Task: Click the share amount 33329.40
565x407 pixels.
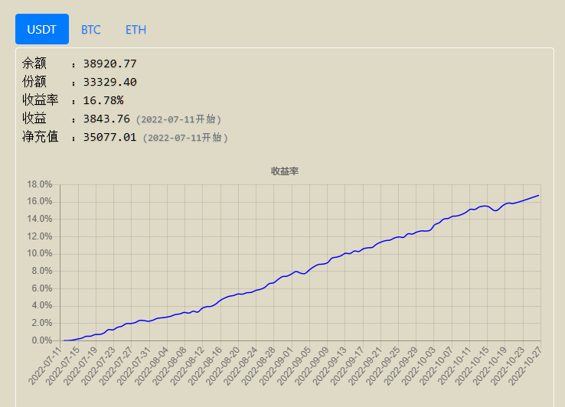Action: (110, 82)
